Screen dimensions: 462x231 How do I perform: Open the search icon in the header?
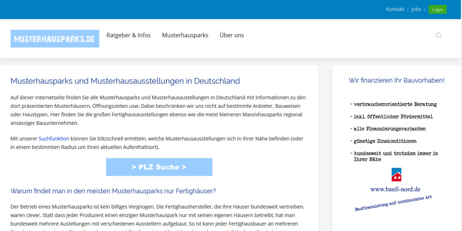(x=439, y=35)
